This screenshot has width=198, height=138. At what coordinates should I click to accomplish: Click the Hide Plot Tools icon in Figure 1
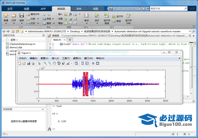coord(93,63)
